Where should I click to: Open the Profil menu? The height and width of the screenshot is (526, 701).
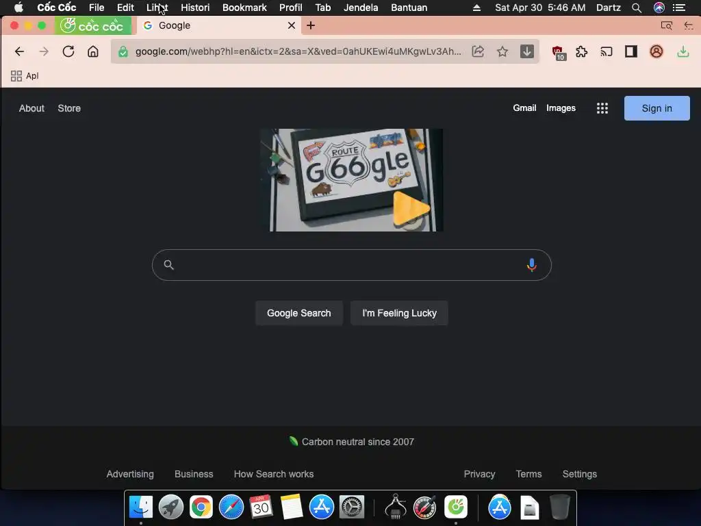point(290,8)
